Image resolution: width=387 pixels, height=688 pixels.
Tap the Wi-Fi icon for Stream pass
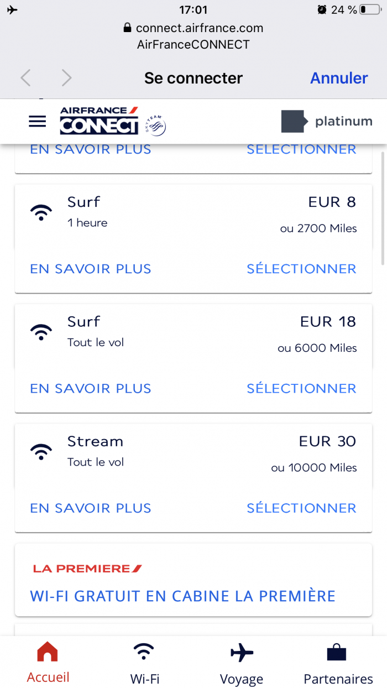tap(41, 451)
